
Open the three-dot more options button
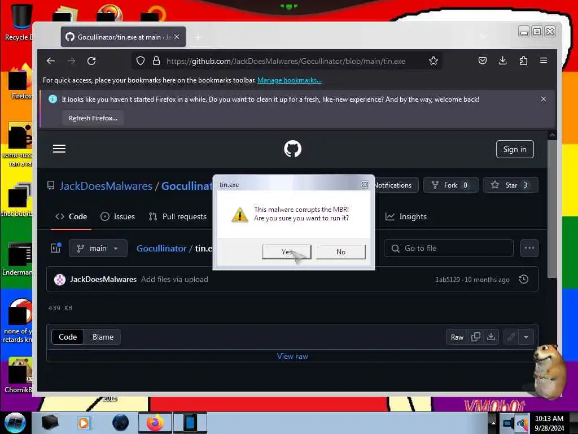(x=529, y=248)
